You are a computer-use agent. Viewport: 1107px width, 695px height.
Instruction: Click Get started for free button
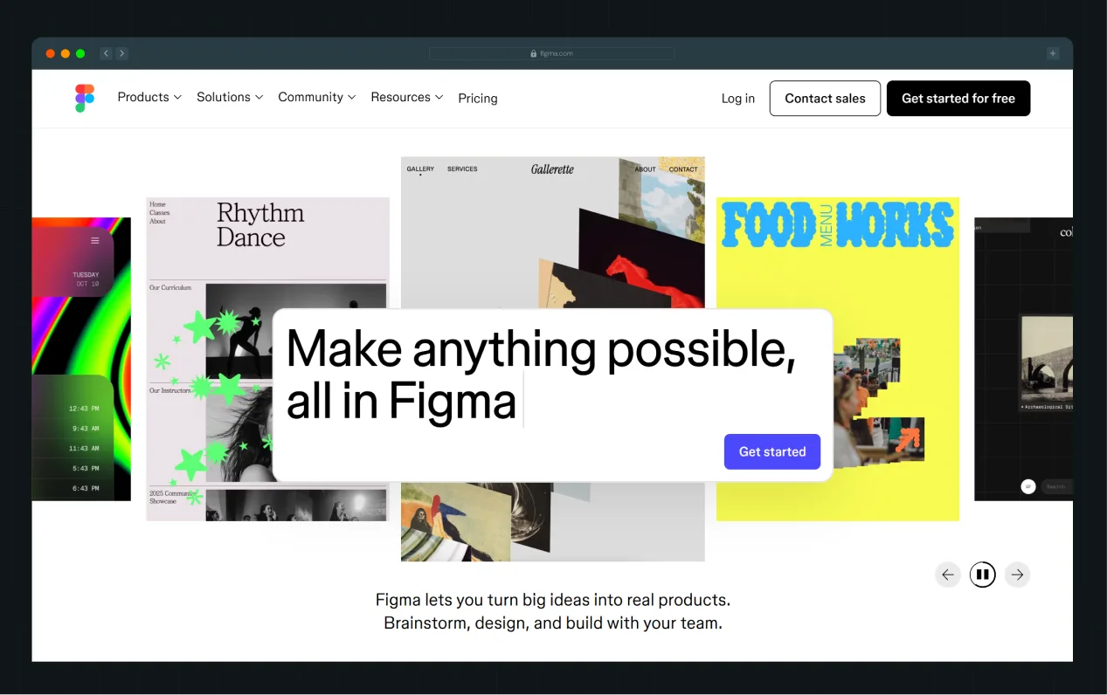click(x=958, y=99)
